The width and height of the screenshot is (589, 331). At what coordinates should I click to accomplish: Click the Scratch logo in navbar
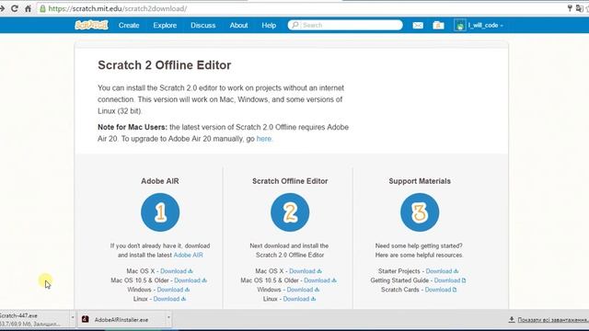[x=91, y=25]
